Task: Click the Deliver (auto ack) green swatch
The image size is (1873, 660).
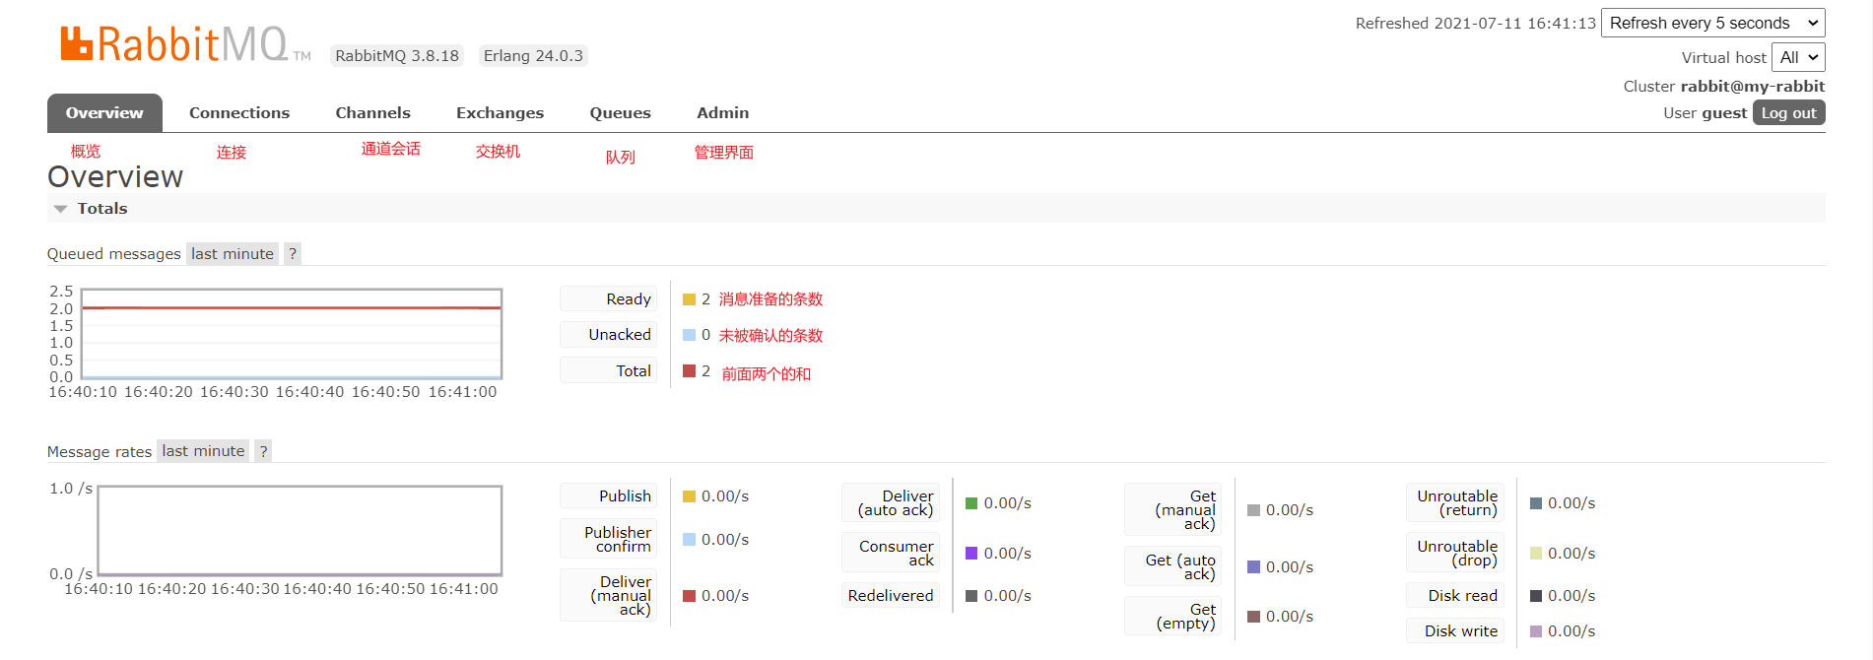Action: (971, 503)
